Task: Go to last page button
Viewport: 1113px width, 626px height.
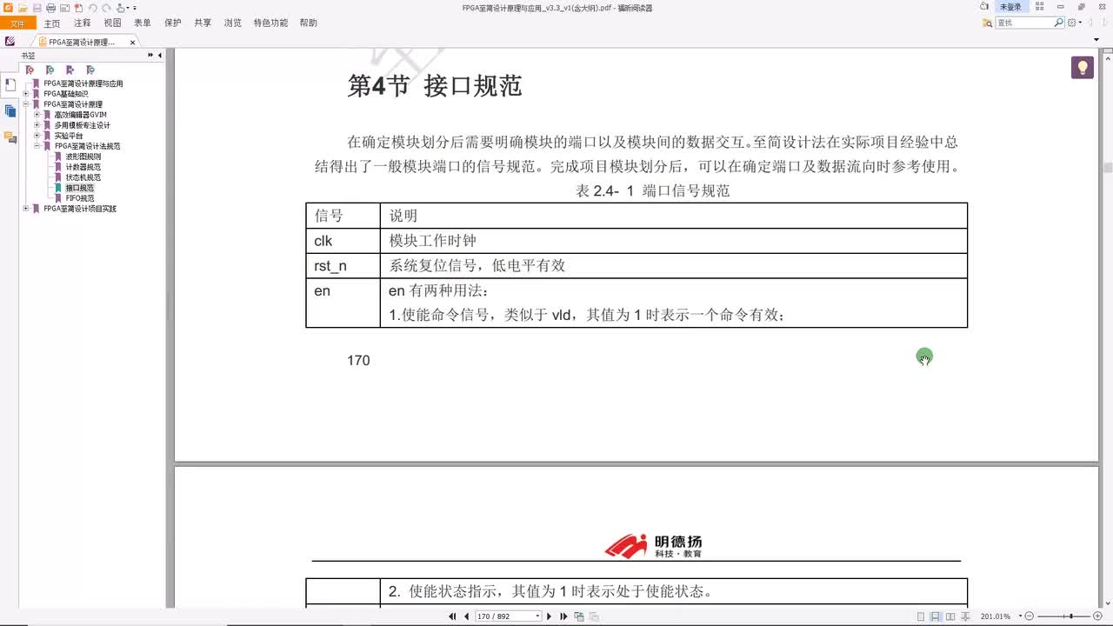Action: pos(563,616)
